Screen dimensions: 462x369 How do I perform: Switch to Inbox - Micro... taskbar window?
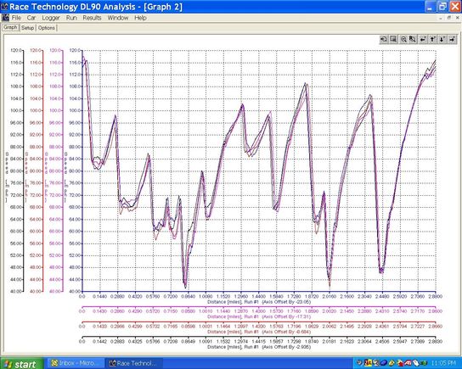tap(76, 363)
